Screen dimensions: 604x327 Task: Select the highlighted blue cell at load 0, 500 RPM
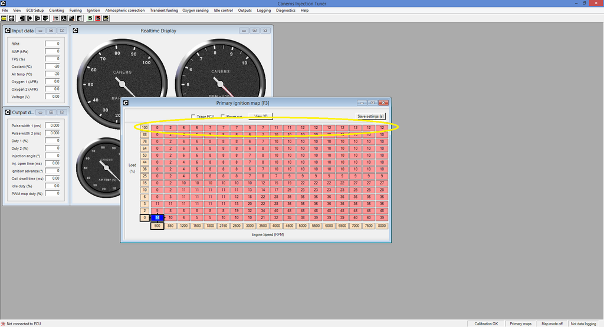(157, 218)
